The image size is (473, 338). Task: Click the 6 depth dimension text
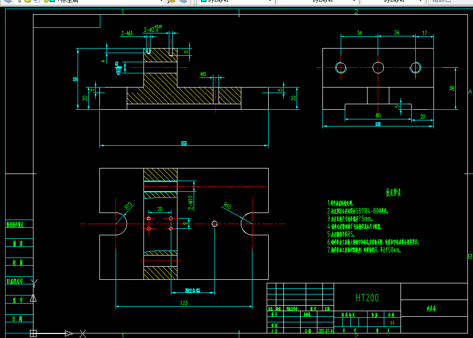187,52
